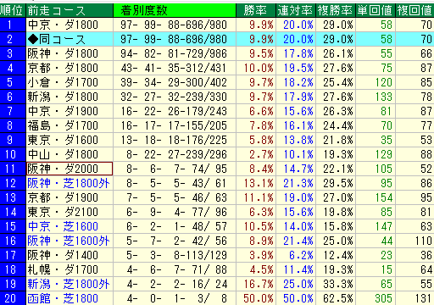Select the 京都・ダ1800 course cell

[70, 68]
